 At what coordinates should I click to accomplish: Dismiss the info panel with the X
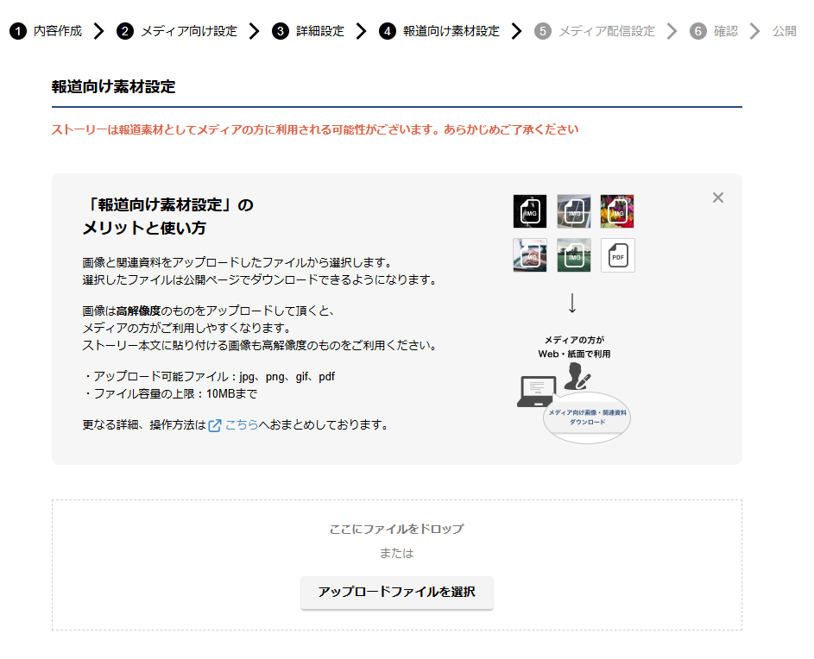pyautogui.click(x=717, y=198)
